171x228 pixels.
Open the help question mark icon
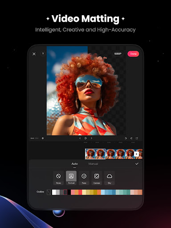(43, 54)
